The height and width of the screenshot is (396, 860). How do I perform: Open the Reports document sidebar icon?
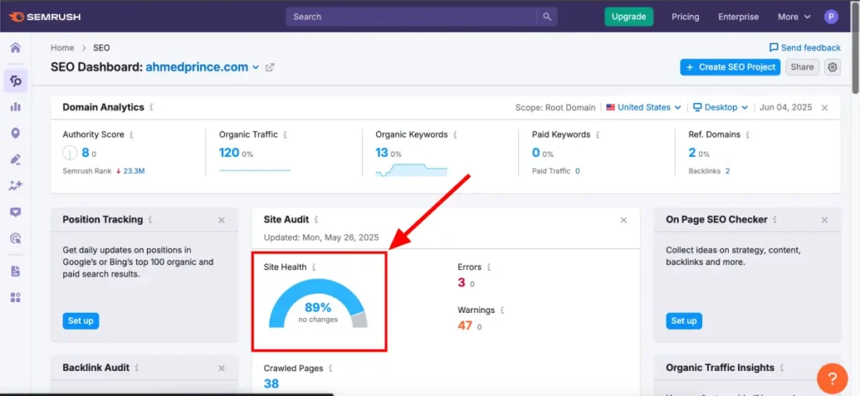[15, 271]
